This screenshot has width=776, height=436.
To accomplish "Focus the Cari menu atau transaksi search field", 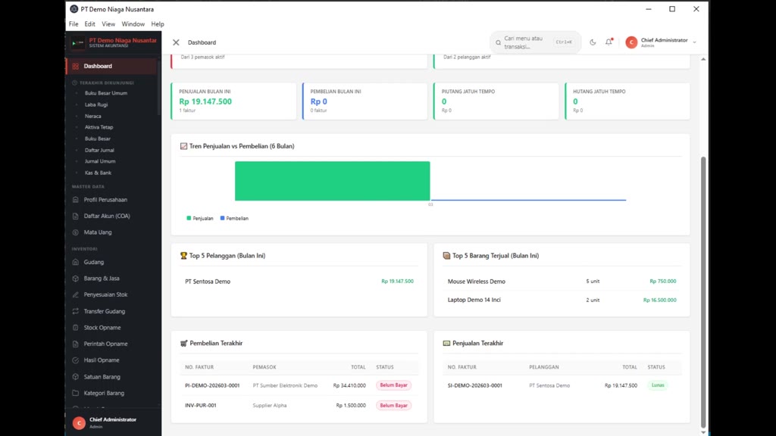I will [536, 42].
